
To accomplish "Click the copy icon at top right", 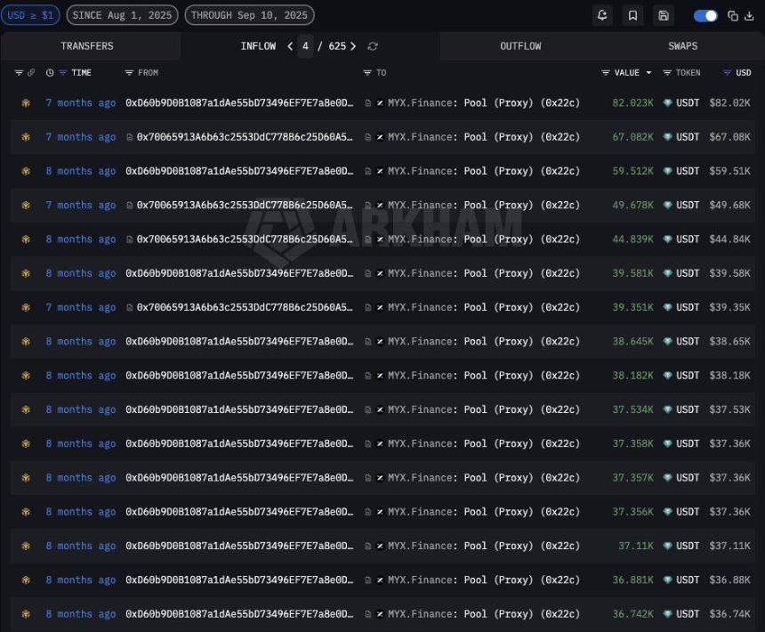I will click(733, 16).
